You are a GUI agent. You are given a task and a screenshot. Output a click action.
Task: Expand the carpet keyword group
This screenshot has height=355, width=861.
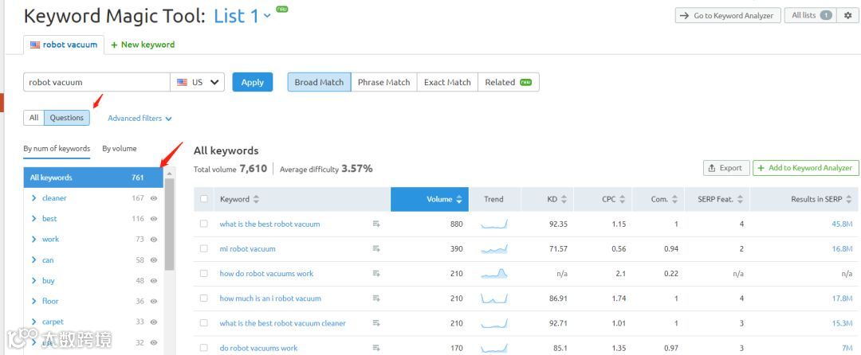(34, 322)
